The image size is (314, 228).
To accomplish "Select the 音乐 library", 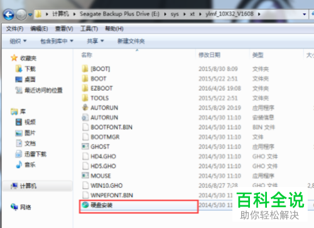I will point(30,165).
